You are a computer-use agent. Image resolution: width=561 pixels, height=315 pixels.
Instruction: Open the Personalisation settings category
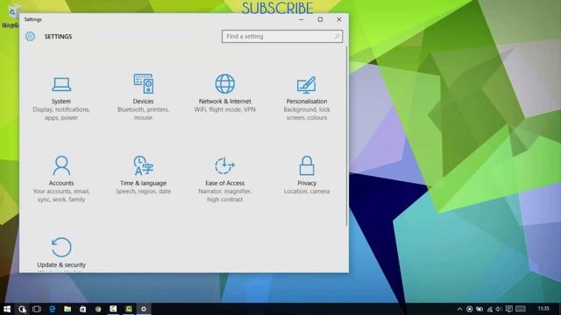[x=307, y=97]
